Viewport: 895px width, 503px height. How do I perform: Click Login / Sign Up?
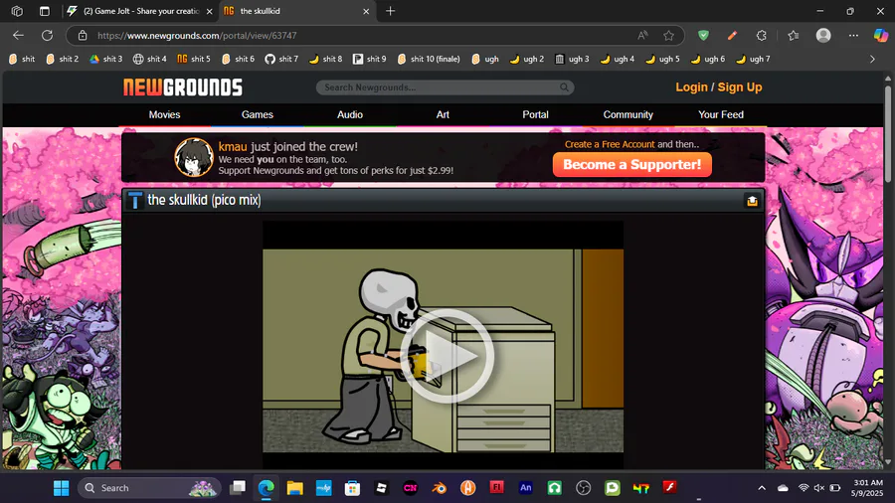pyautogui.click(x=719, y=87)
